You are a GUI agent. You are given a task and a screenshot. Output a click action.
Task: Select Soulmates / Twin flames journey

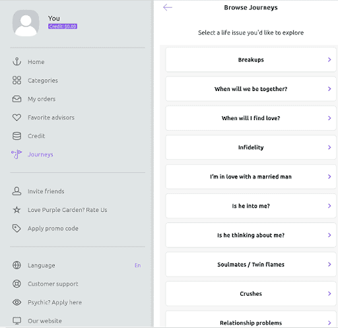251,264
